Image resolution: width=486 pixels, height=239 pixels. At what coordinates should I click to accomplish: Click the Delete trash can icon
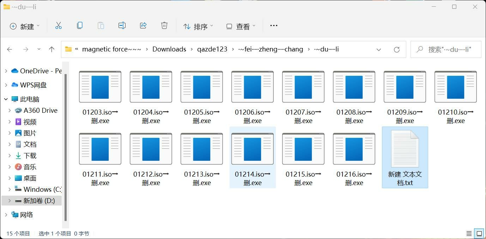point(164,26)
